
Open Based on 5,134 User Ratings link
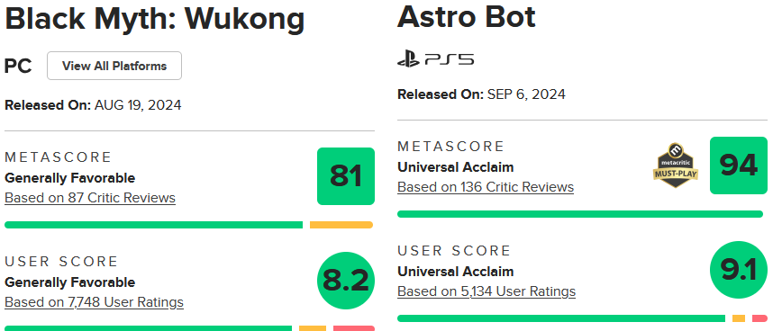[486, 291]
